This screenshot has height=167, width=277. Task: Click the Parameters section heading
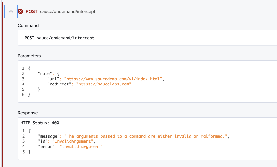(29, 56)
